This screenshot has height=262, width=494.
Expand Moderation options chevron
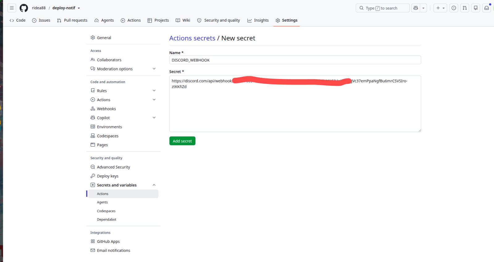(154, 69)
